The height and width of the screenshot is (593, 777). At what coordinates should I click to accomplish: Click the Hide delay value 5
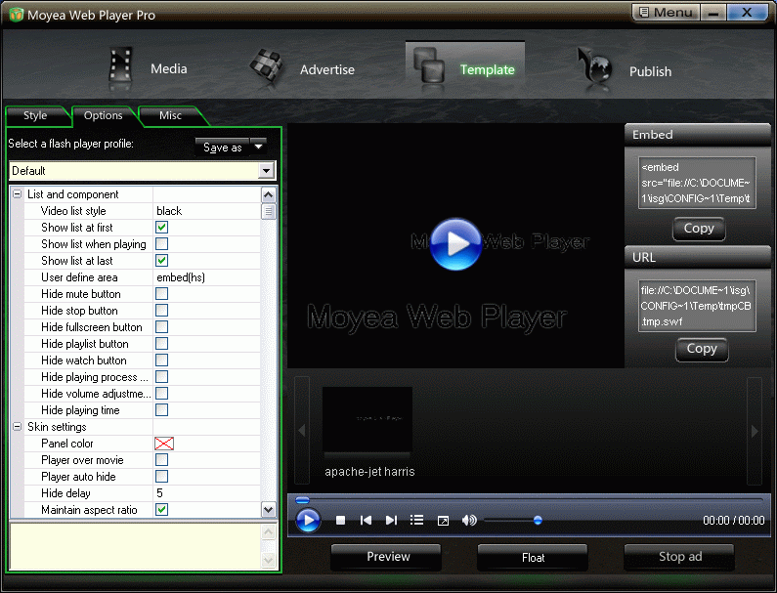(159, 493)
